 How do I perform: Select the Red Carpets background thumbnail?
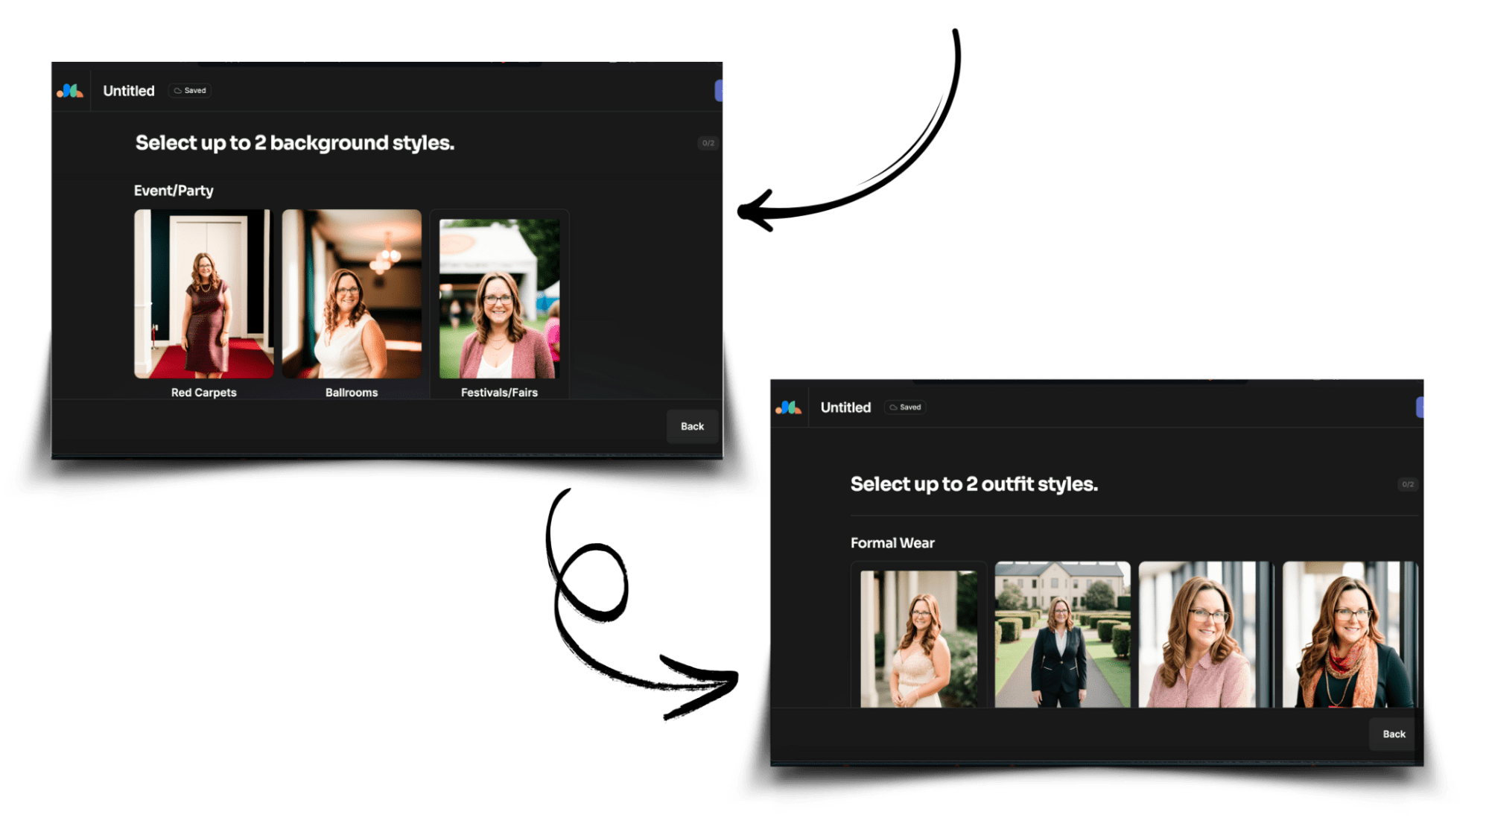(x=203, y=293)
